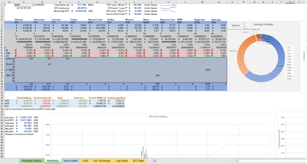Click the BTC dominance percentage value

tap(82, 8)
